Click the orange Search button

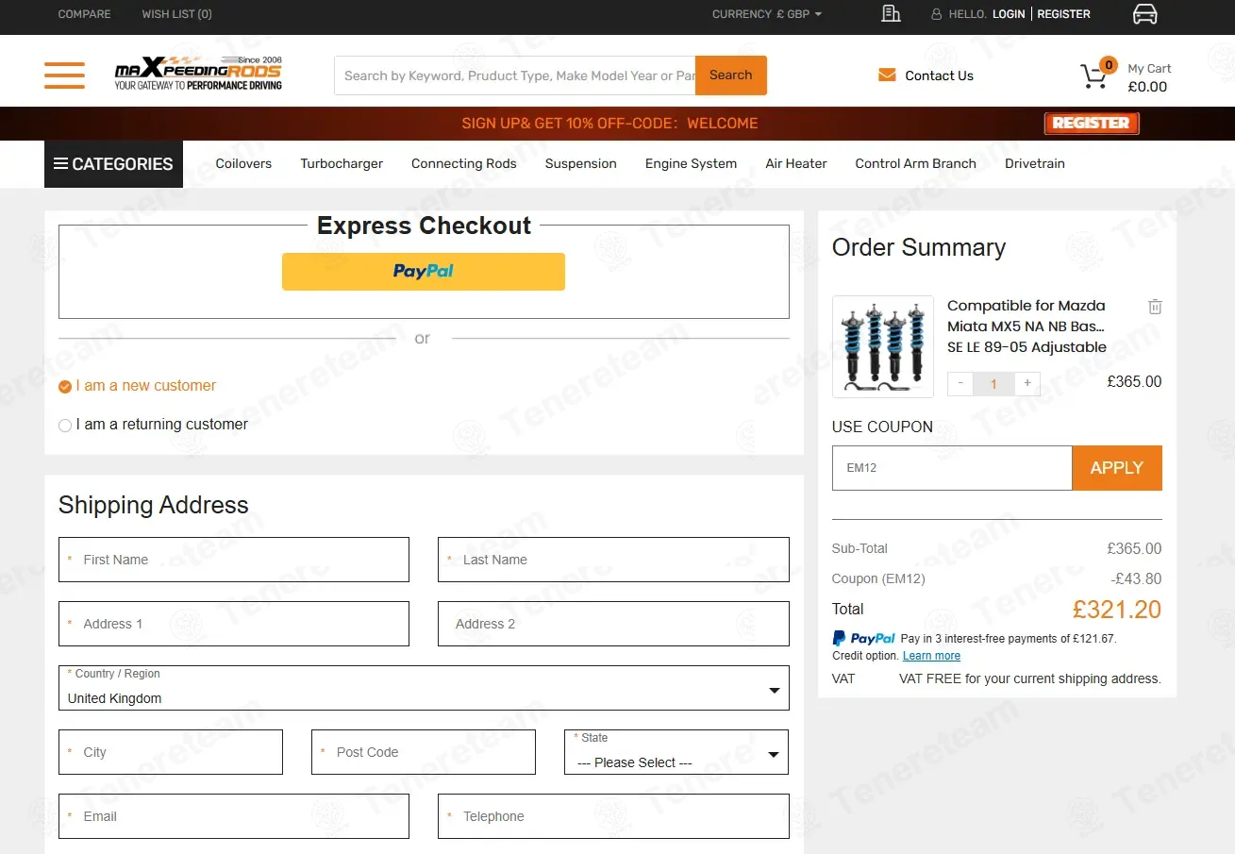[731, 75]
